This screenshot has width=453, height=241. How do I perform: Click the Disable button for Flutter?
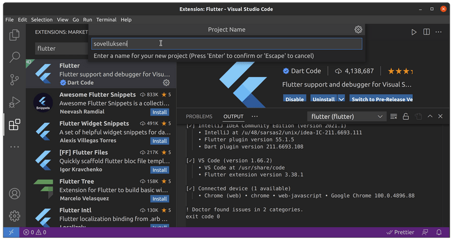point(294,99)
